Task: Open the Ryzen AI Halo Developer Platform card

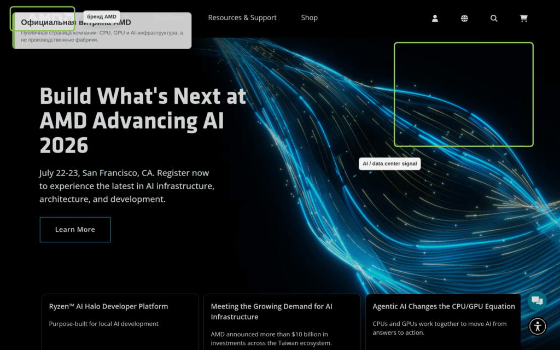Action: (x=120, y=322)
